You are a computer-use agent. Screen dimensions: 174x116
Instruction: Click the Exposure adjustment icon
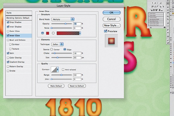click(x=160, y=3)
